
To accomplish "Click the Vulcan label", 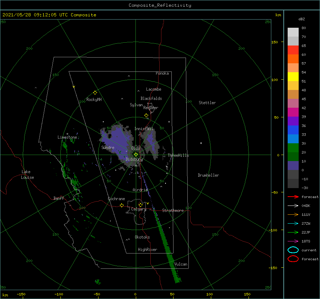I will pos(181,264).
